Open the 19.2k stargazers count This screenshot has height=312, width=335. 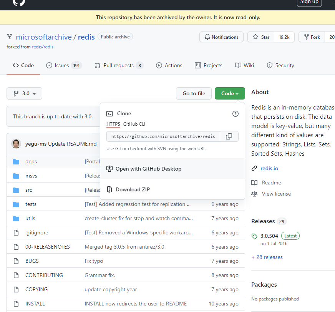(284, 37)
